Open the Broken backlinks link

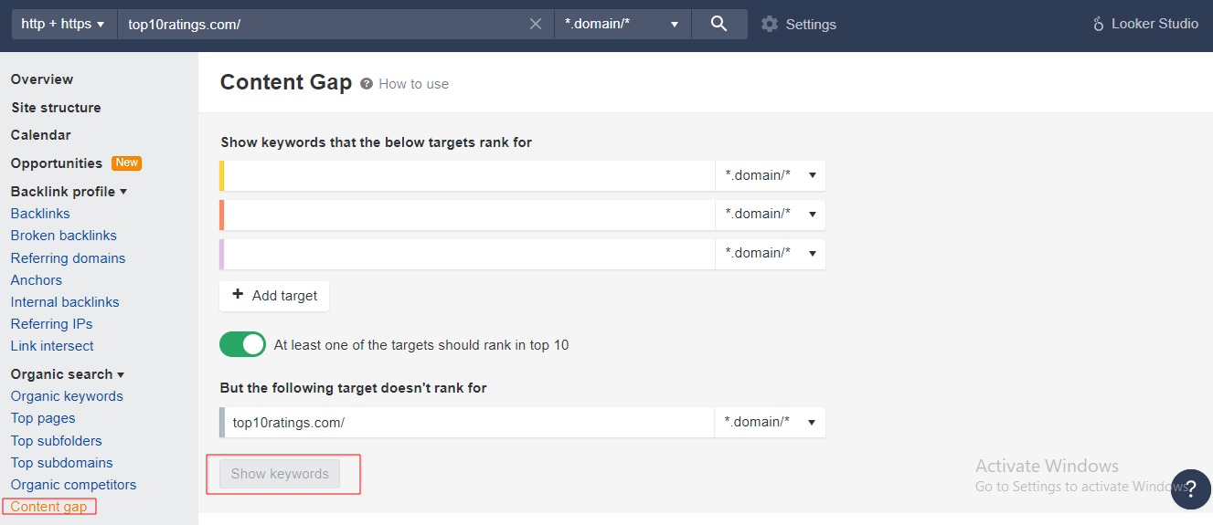point(64,235)
